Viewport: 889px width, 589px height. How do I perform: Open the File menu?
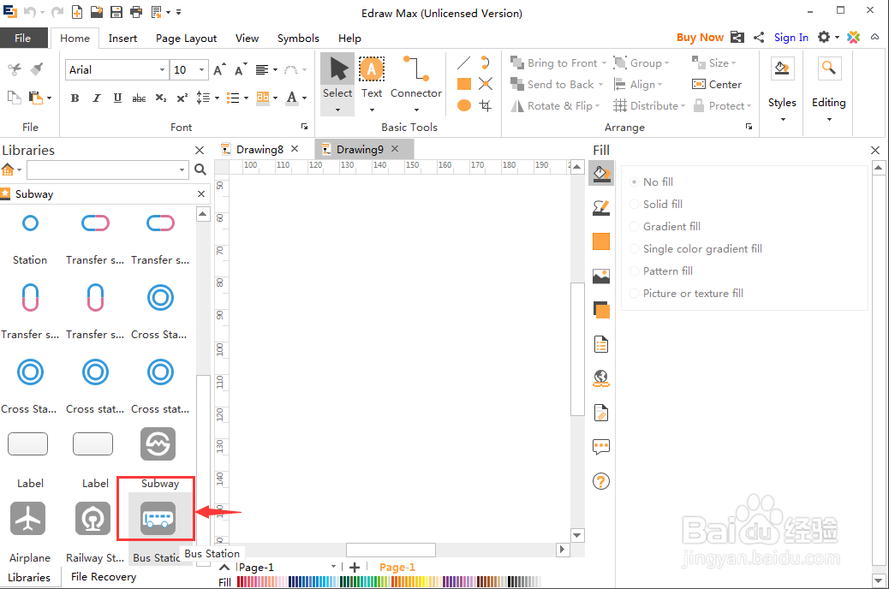click(22, 38)
